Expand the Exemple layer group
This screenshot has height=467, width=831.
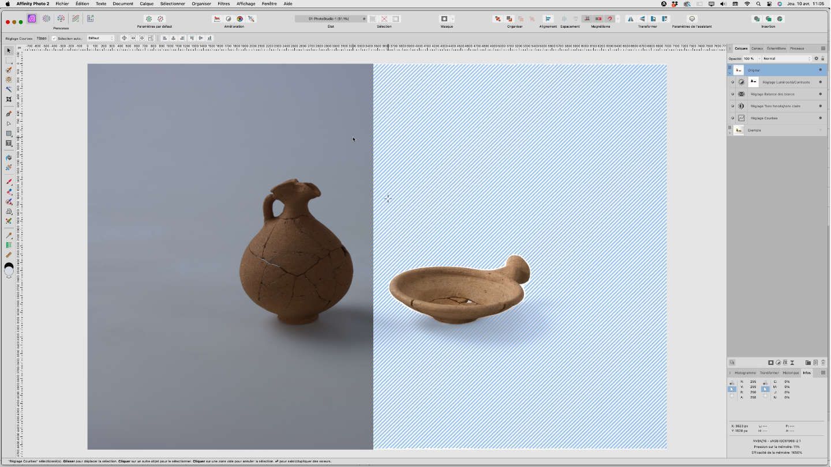click(x=729, y=133)
